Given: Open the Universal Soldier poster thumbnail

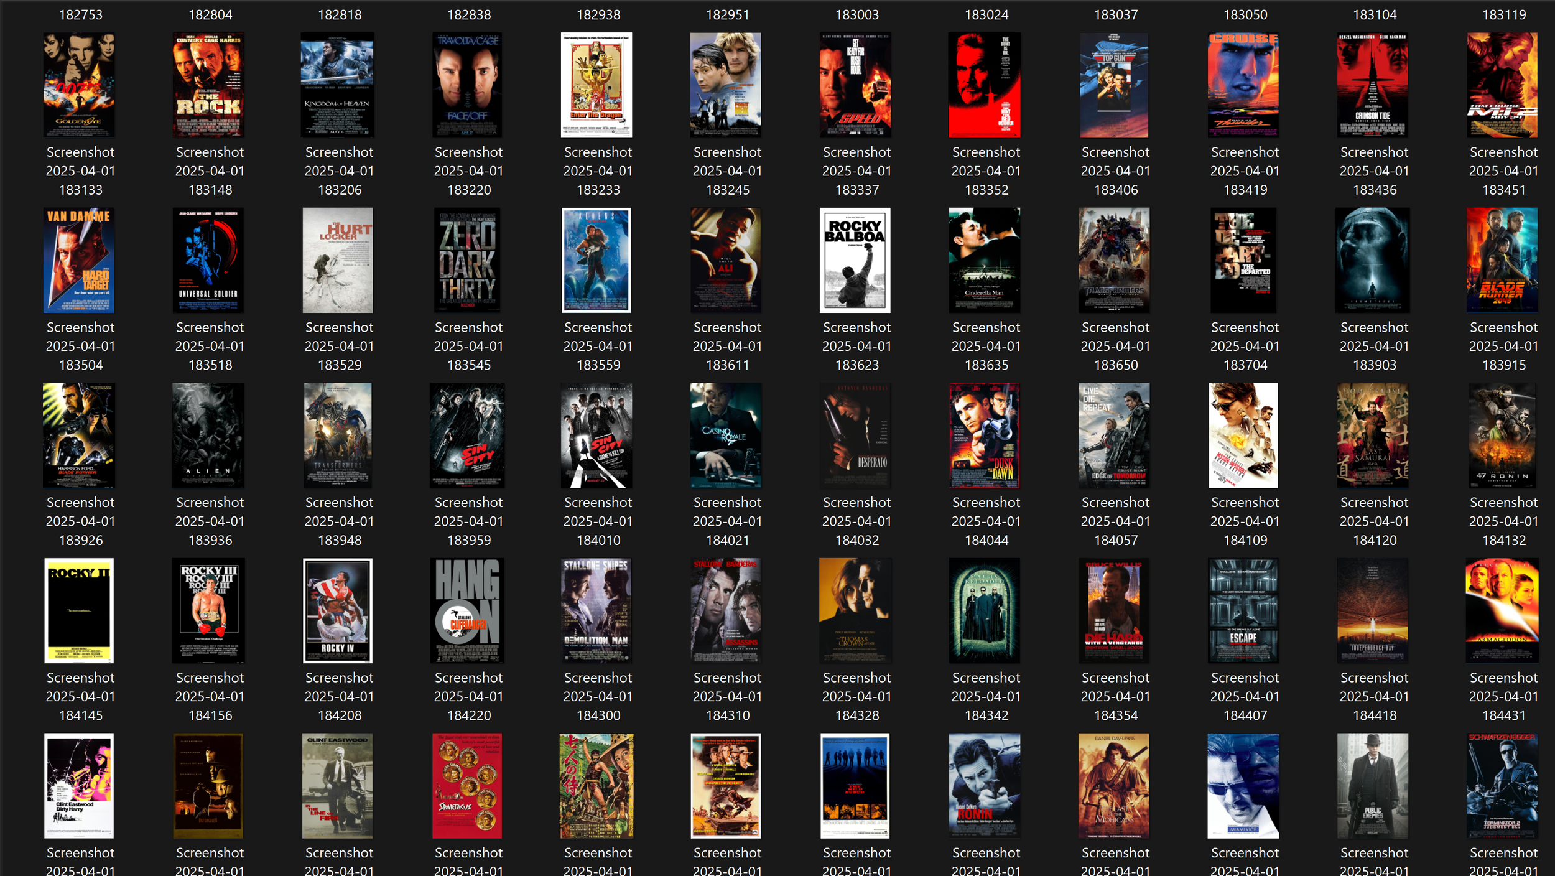Looking at the screenshot, I should tap(208, 260).
